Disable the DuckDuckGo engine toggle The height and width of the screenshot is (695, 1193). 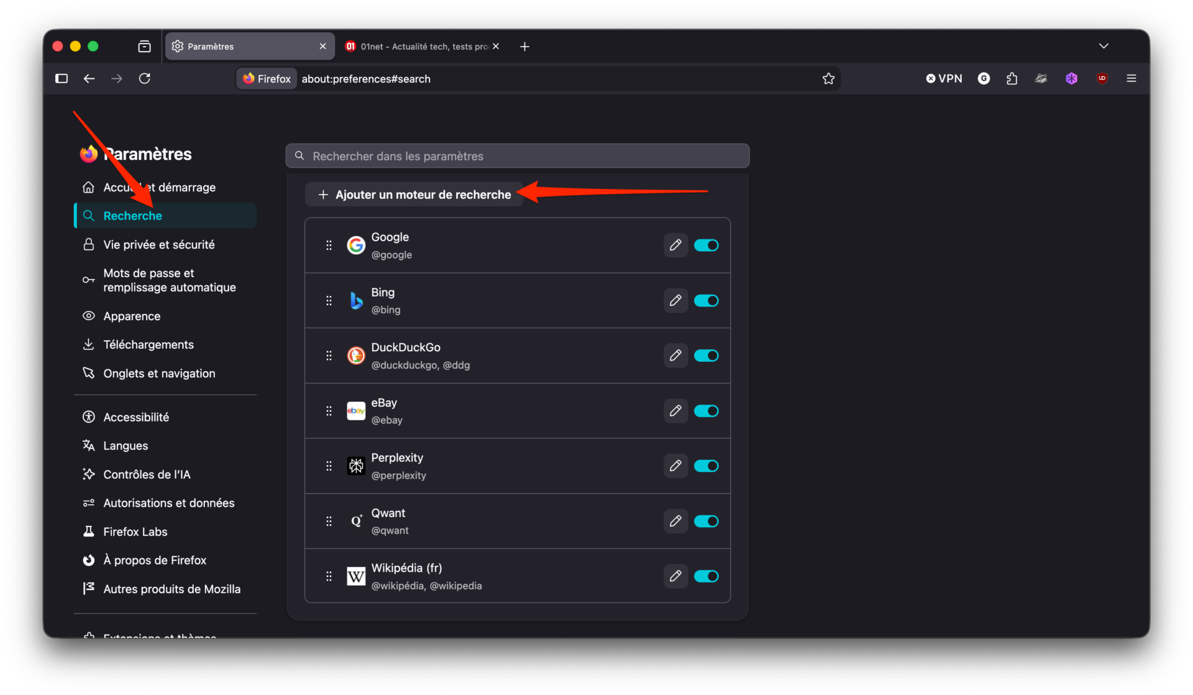point(706,356)
